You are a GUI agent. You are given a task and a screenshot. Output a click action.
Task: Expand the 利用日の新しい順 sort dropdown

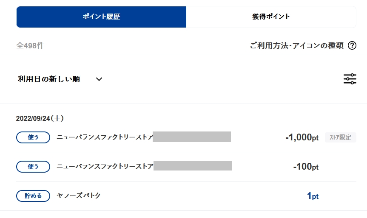tap(60, 79)
